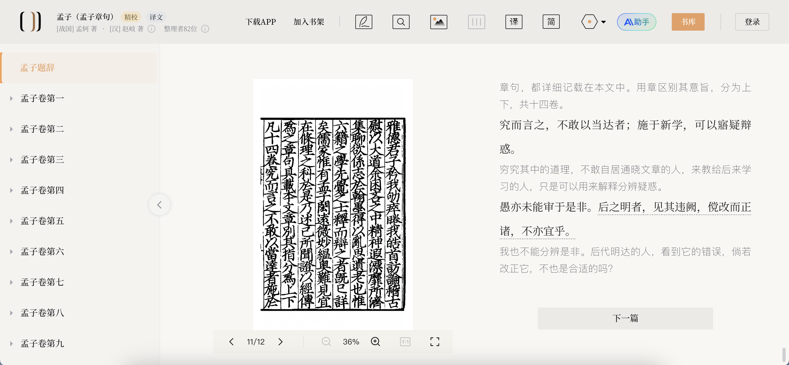This screenshot has width=789, height=365.
Task: Reset page image to 1:1 size
Action: click(405, 341)
